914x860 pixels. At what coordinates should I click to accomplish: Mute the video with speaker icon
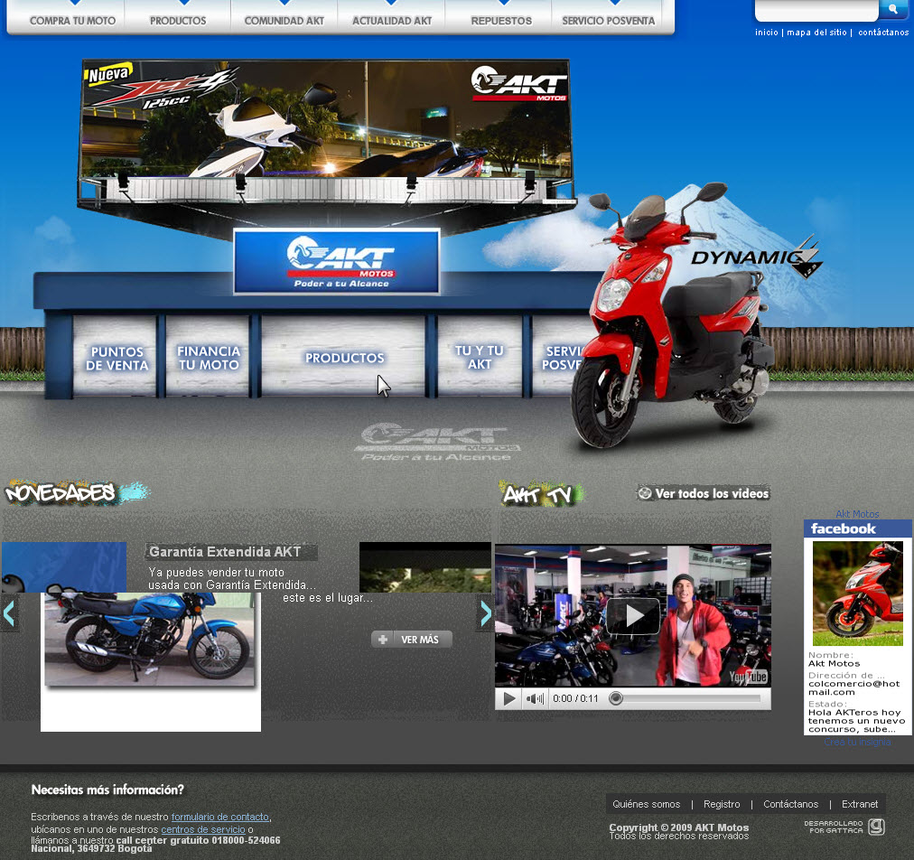[535, 698]
